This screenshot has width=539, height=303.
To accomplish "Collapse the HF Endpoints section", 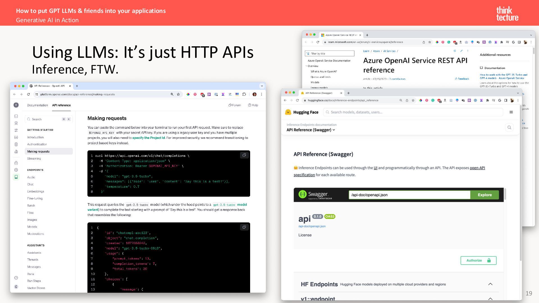I will click(490, 284).
